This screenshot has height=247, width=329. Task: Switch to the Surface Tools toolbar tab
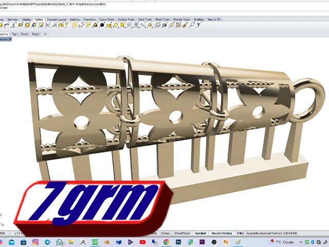point(126,20)
